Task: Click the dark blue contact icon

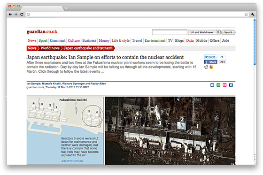Action: pos(231,85)
